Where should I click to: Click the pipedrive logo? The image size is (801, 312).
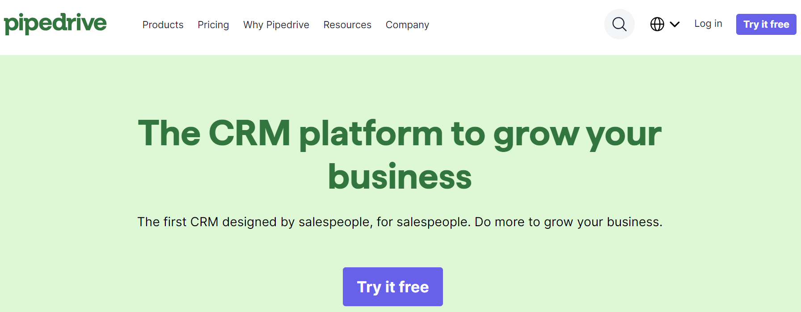click(x=55, y=24)
